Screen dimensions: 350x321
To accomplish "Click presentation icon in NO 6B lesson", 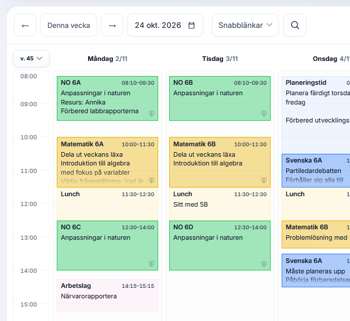I will point(264,113).
